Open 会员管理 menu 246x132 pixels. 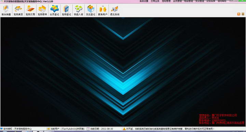177,1
